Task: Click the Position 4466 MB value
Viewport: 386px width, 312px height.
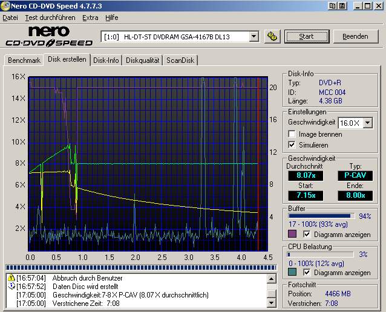Action: (x=338, y=294)
